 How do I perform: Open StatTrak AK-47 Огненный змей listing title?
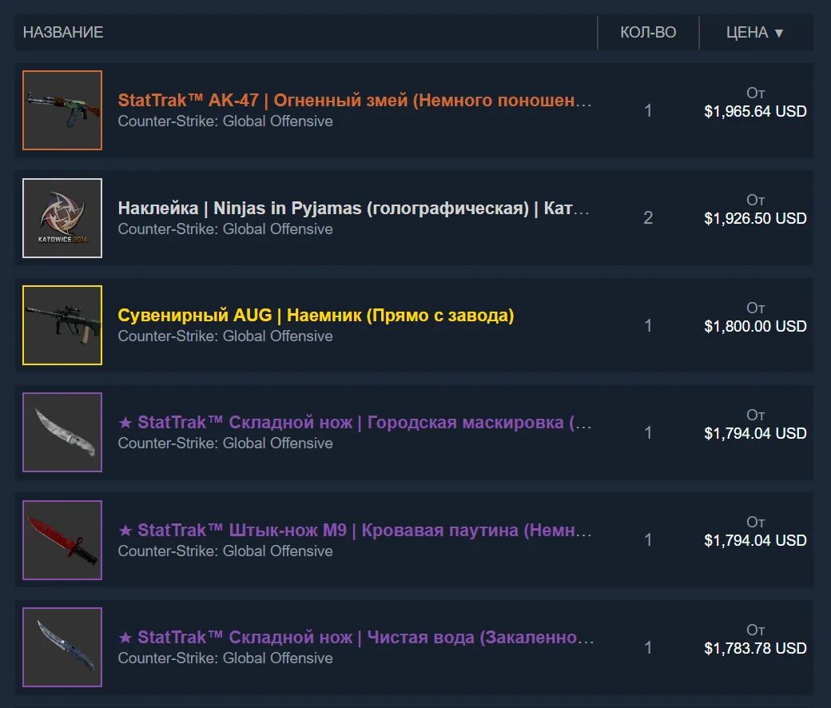click(x=355, y=100)
